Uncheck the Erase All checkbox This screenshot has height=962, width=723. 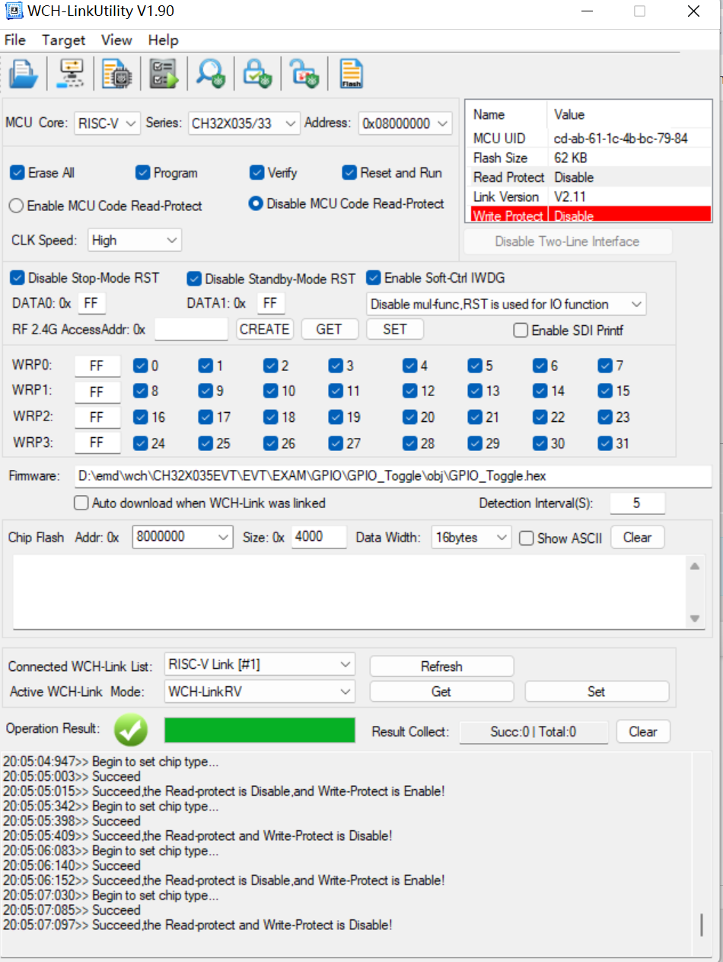click(18, 173)
